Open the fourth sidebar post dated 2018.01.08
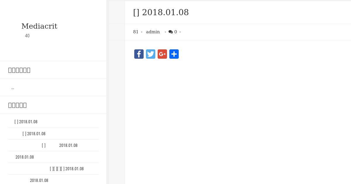 coord(25,157)
